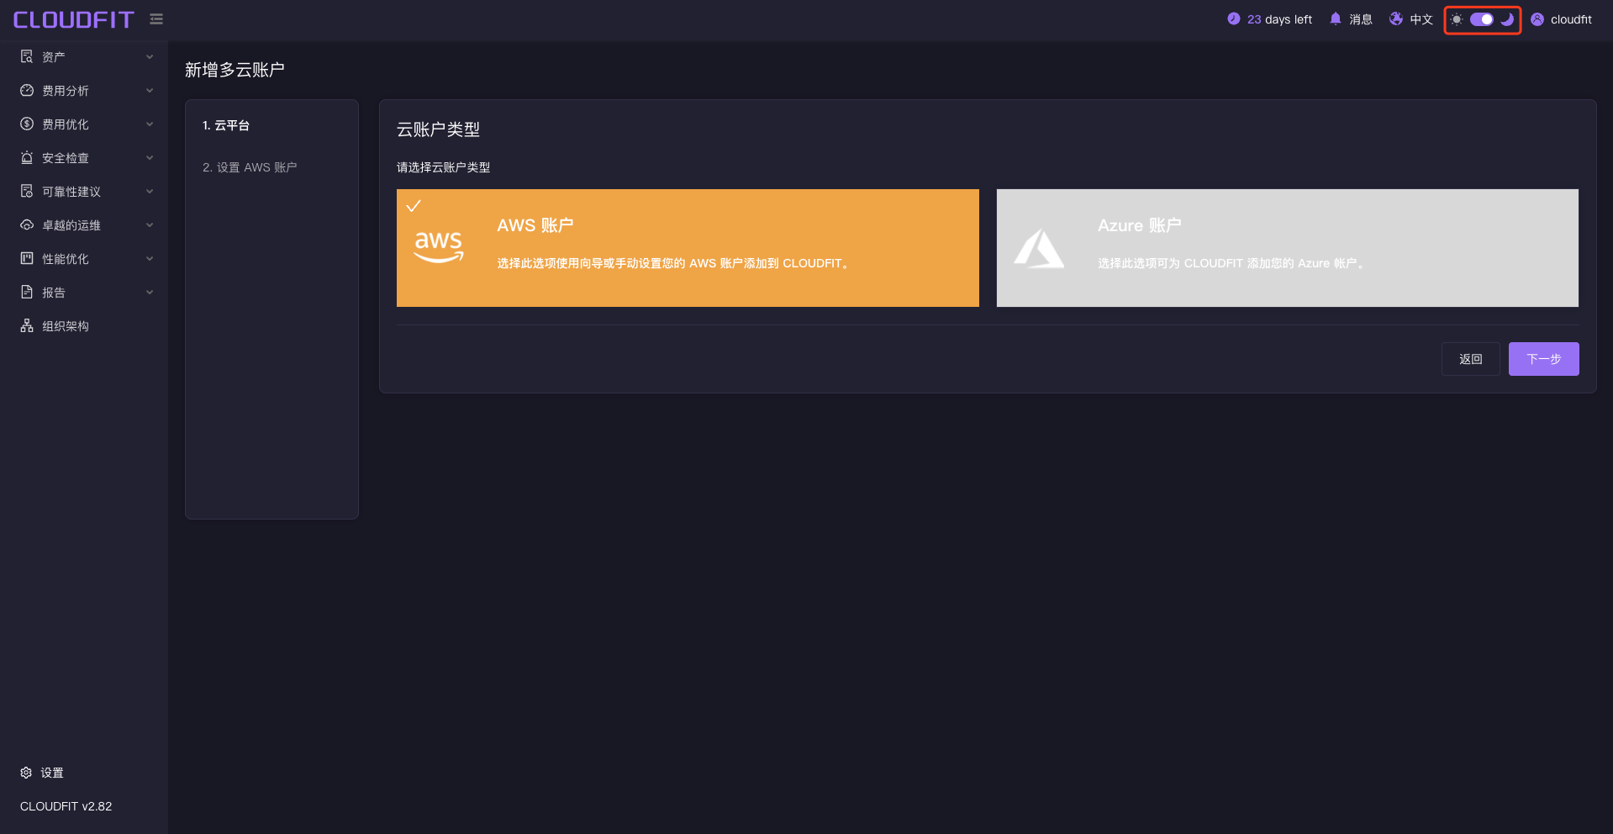Click the CLOUDFIT logo
The width and height of the screenshot is (1613, 834).
click(x=73, y=19)
